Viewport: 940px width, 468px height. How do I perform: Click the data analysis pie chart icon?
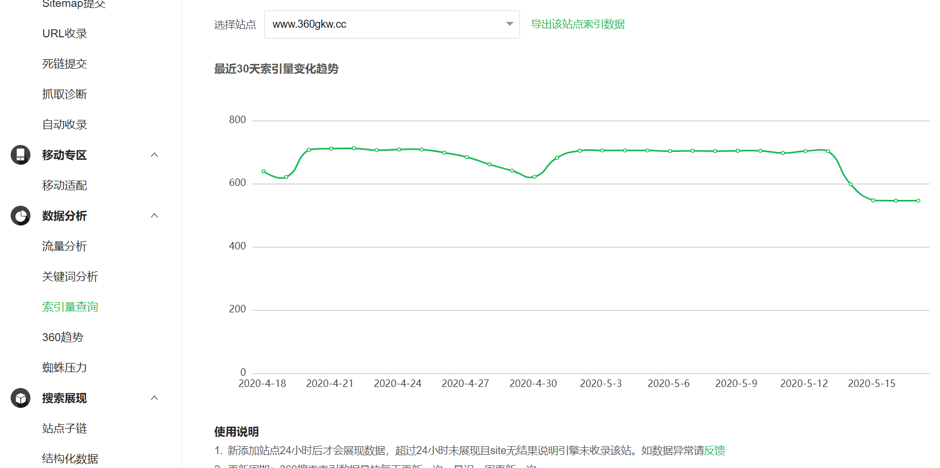[x=20, y=216]
